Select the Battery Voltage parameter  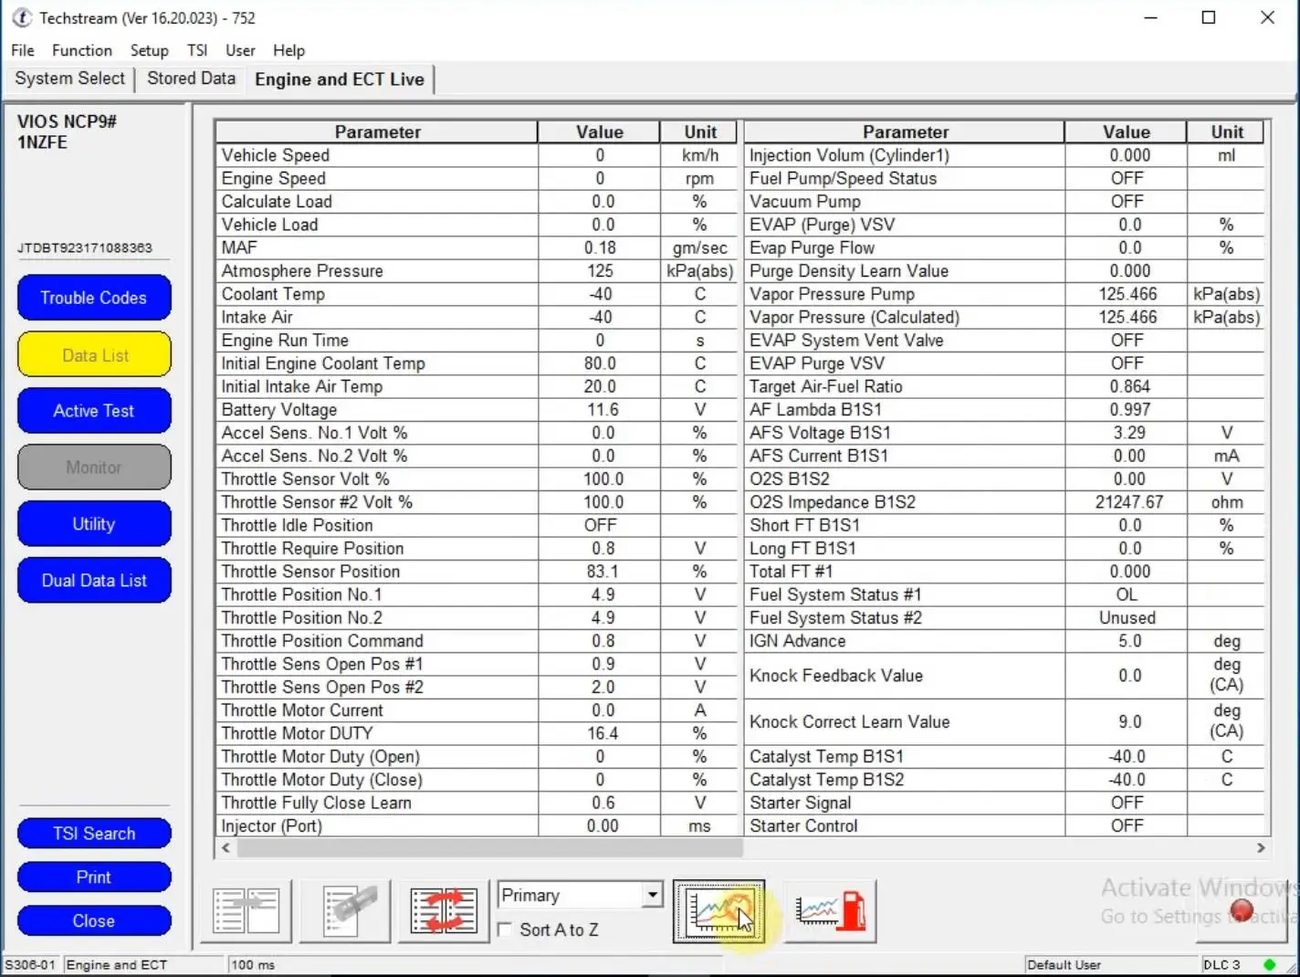coord(376,410)
